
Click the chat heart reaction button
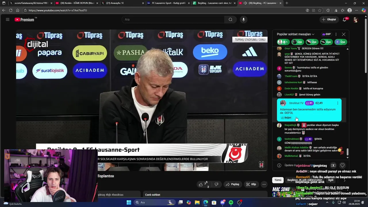tap(342, 165)
